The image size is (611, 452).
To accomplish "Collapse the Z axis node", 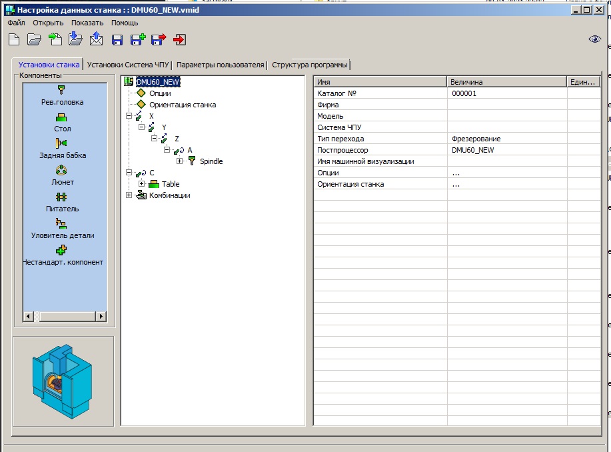I will coord(154,139).
